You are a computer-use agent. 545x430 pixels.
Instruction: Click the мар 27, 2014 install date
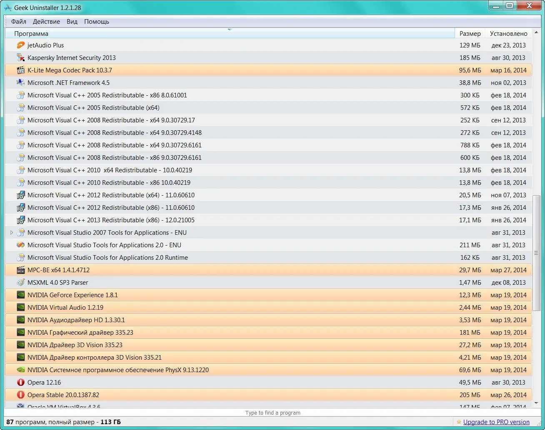coord(508,270)
